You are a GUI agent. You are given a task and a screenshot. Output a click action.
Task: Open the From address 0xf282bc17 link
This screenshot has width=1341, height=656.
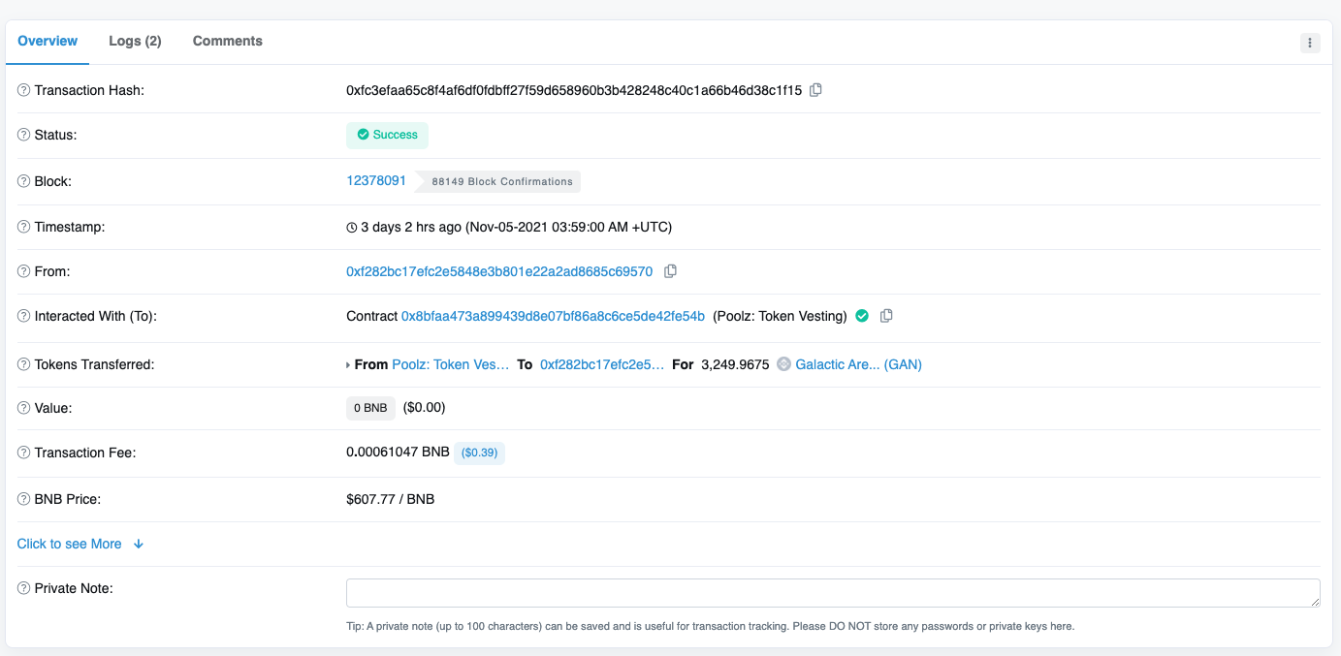click(x=499, y=271)
